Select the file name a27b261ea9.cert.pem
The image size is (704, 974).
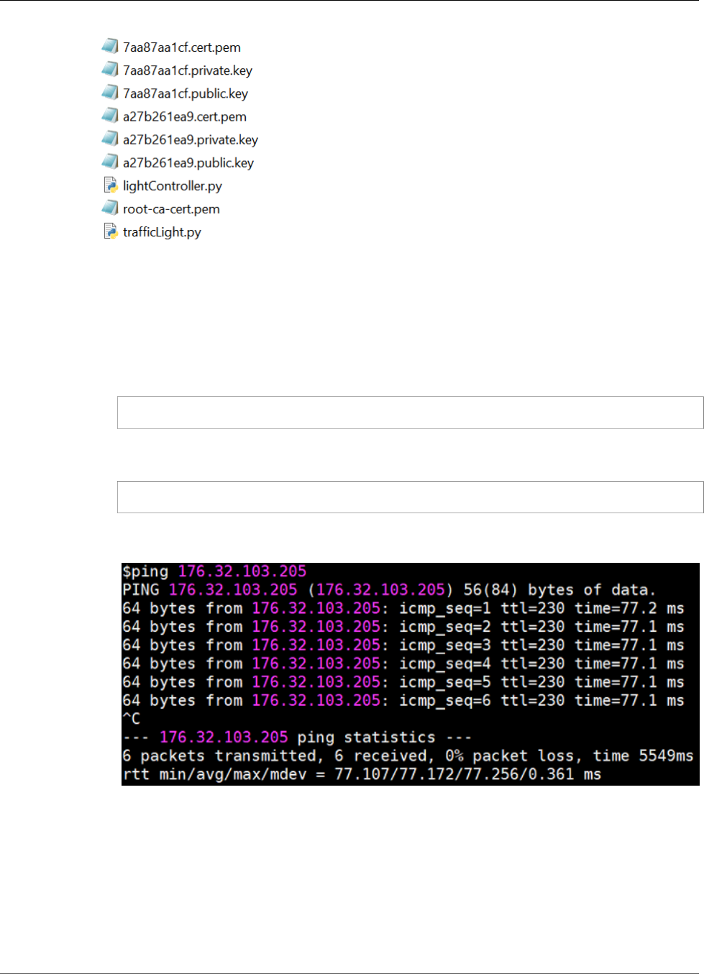(185, 116)
